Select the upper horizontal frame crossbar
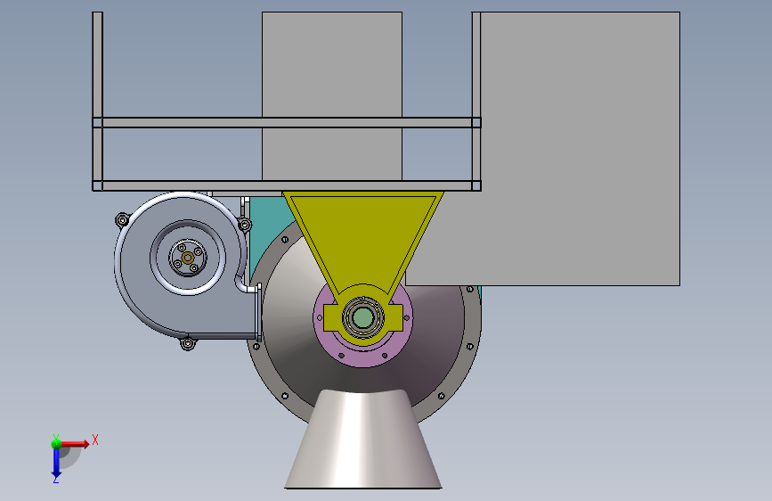Image resolution: width=772 pixels, height=501 pixels. (x=287, y=122)
